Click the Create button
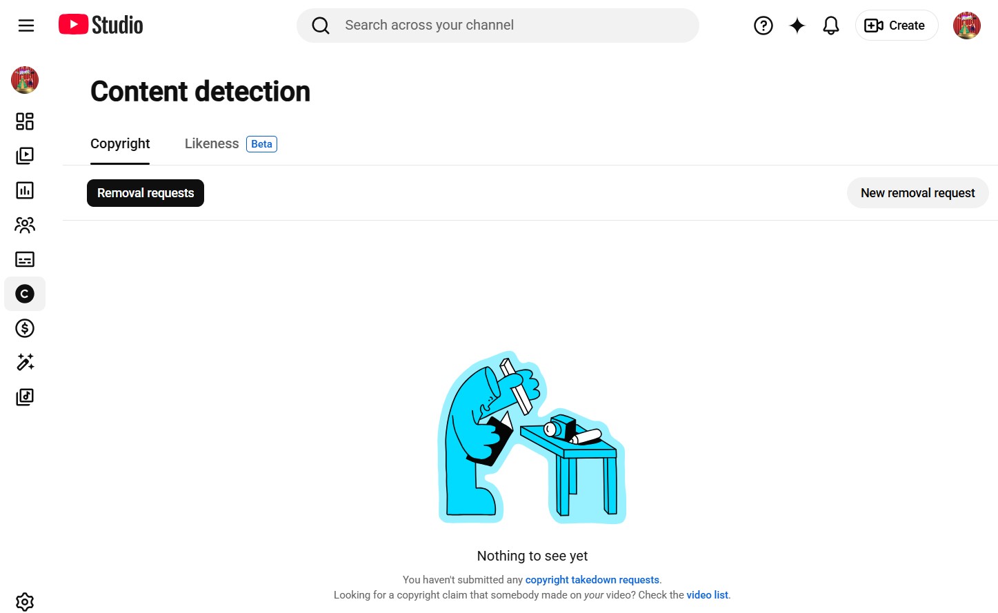 [896, 26]
